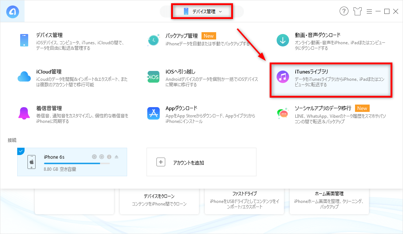Open the デバイス管理 dropdown at top

[x=202, y=12]
